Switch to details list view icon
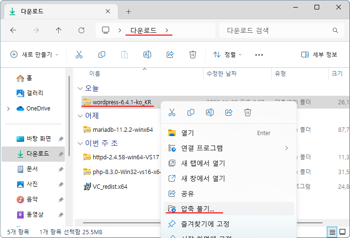Viewport: 350px width, 238px height. (332, 232)
